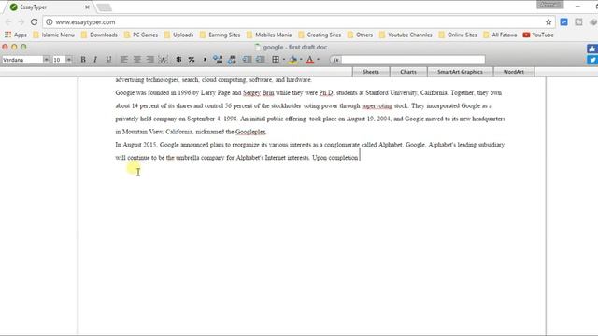Click the yellow minimize dot of document window

(x=14, y=47)
